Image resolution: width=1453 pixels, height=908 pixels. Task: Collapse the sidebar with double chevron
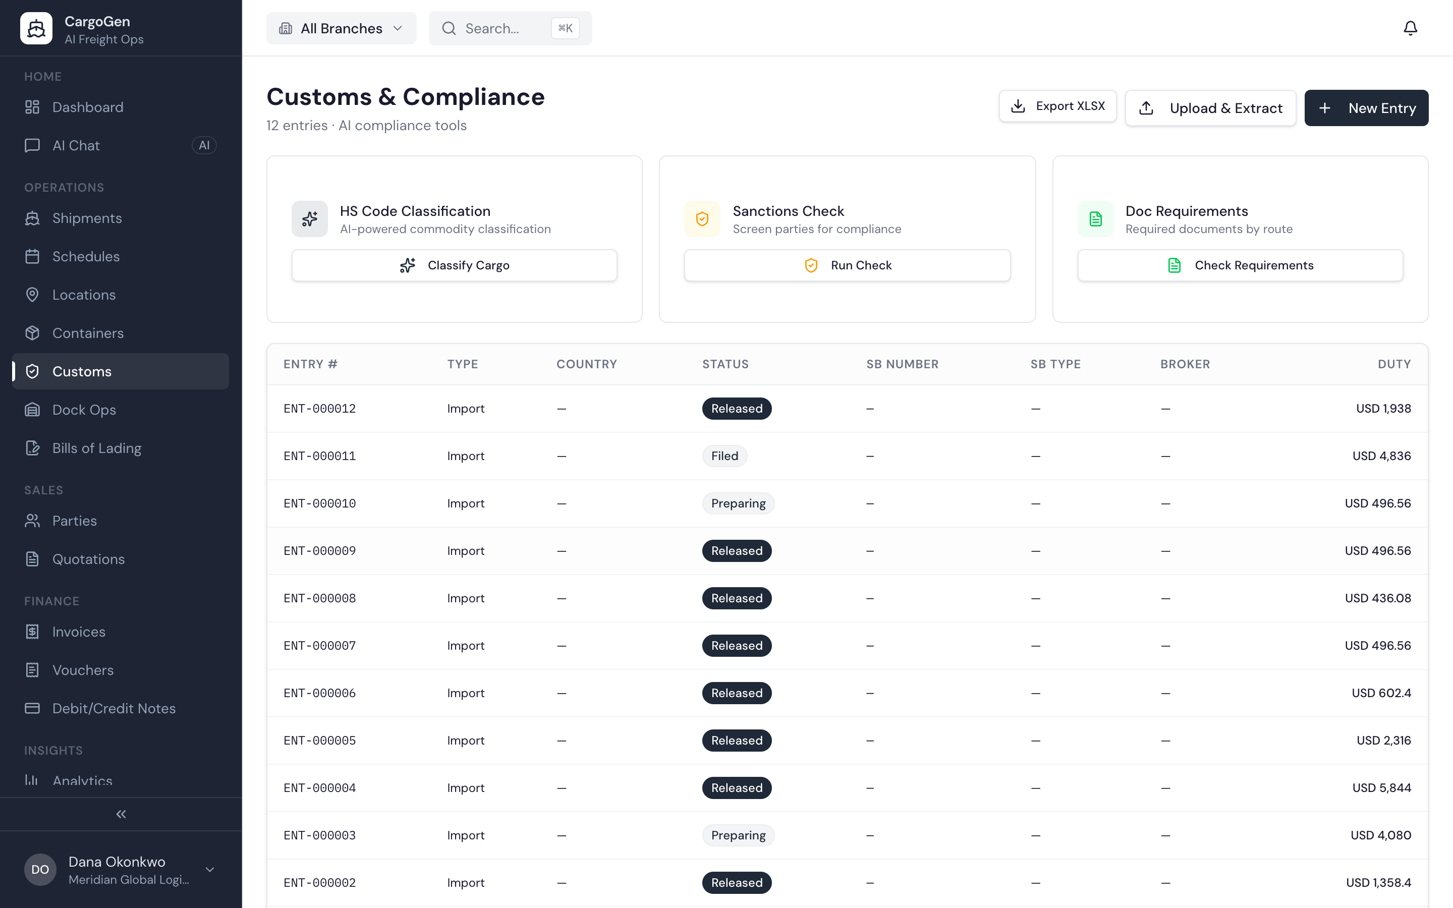tap(121, 814)
